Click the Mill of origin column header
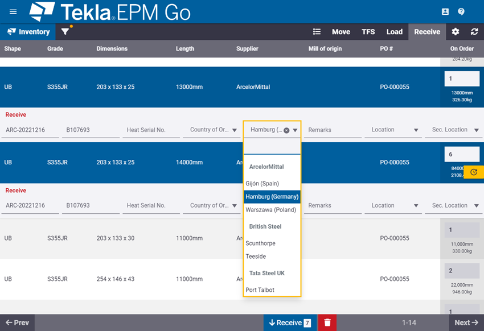Screen dimensions: 484x331 (325, 49)
